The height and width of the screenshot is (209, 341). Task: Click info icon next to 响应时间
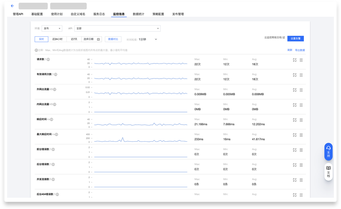(51, 120)
